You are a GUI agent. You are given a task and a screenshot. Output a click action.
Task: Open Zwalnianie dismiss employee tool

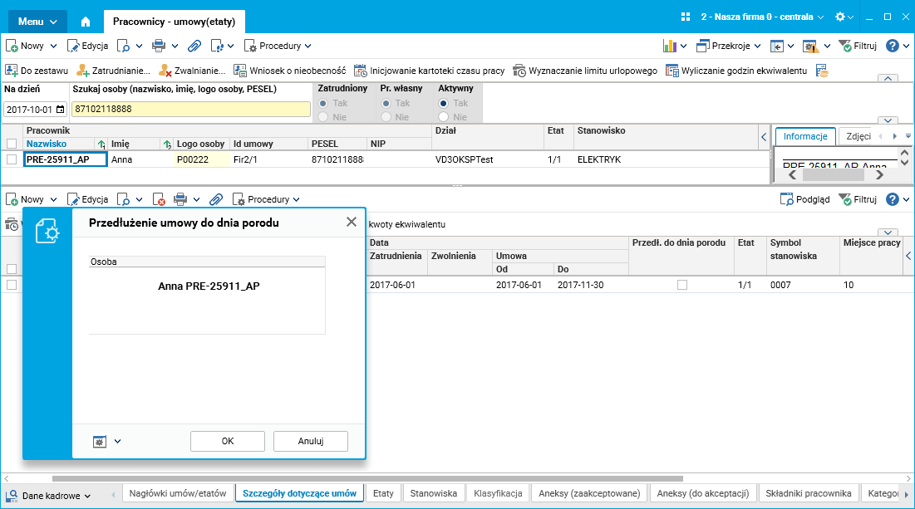pos(193,71)
